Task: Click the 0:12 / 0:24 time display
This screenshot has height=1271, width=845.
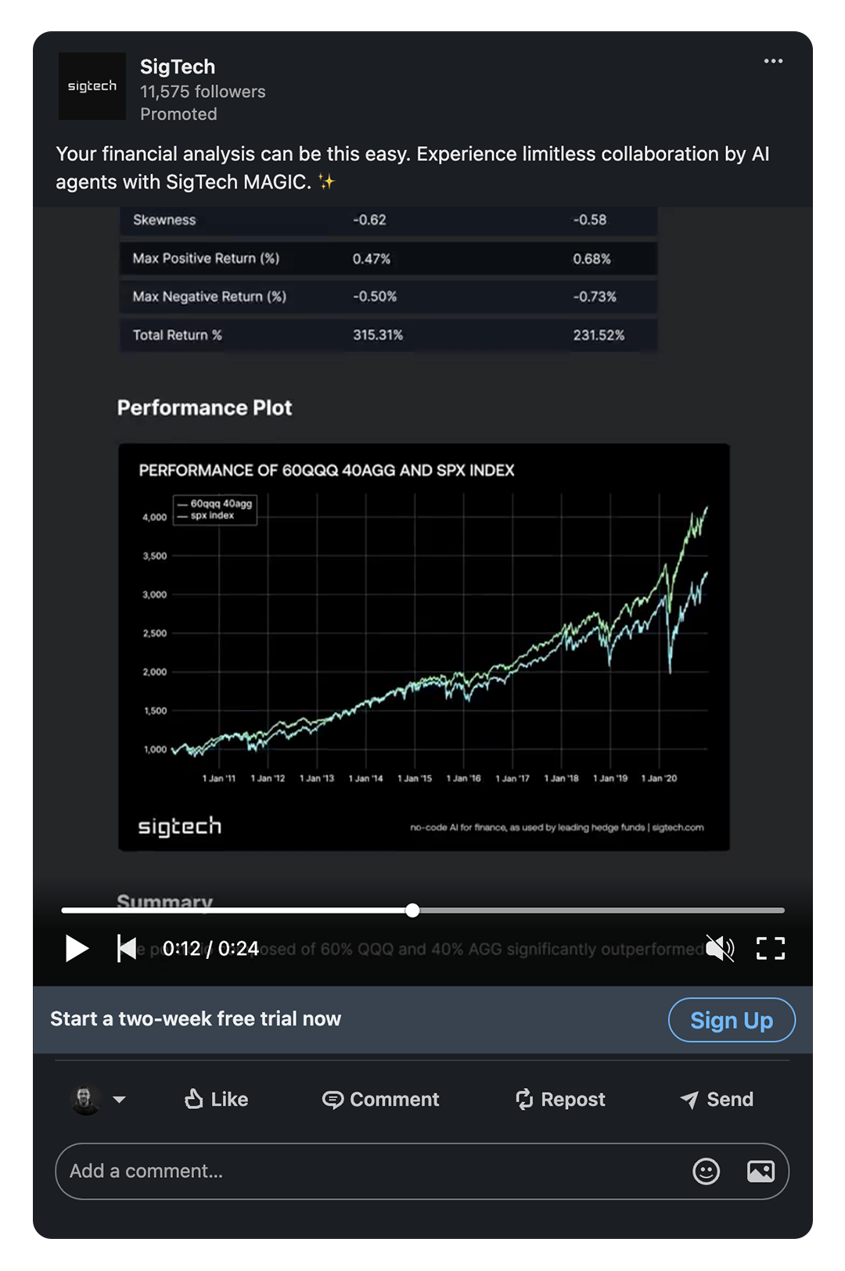Action: point(210,948)
